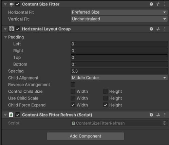
Task: Open presets for Horizontal Layout Group
Action: tap(158, 29)
